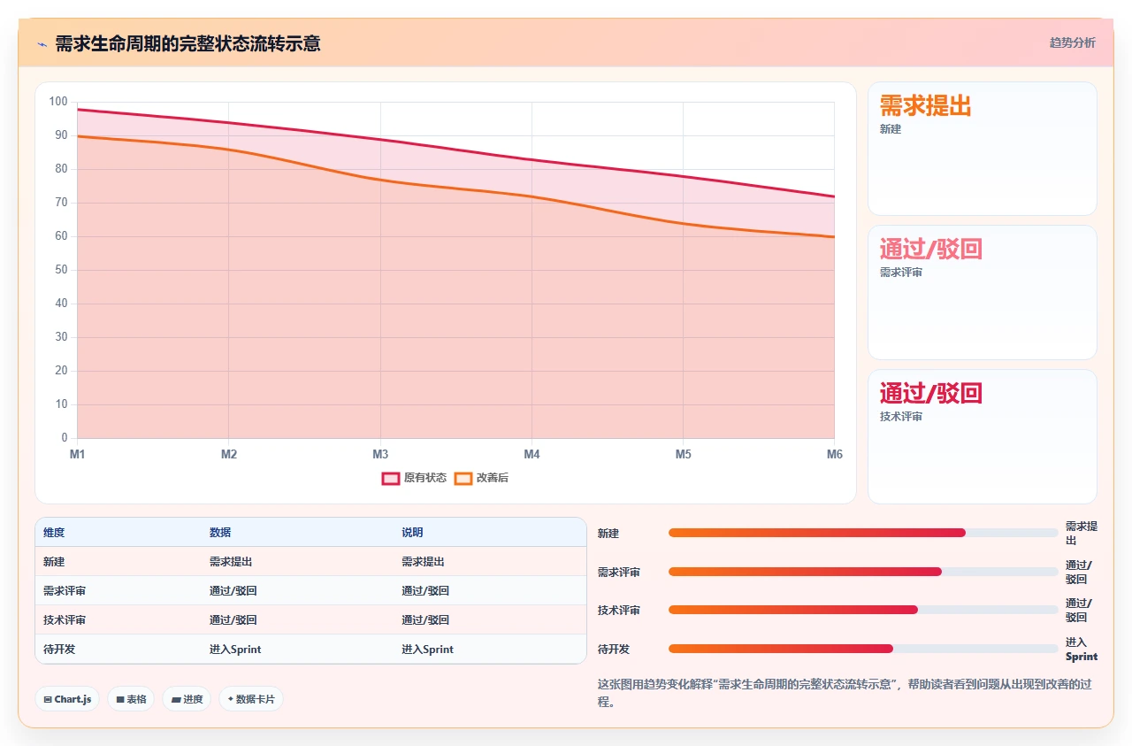Click 待开发 in the table's 维度 column
1132x746 pixels.
coord(59,650)
